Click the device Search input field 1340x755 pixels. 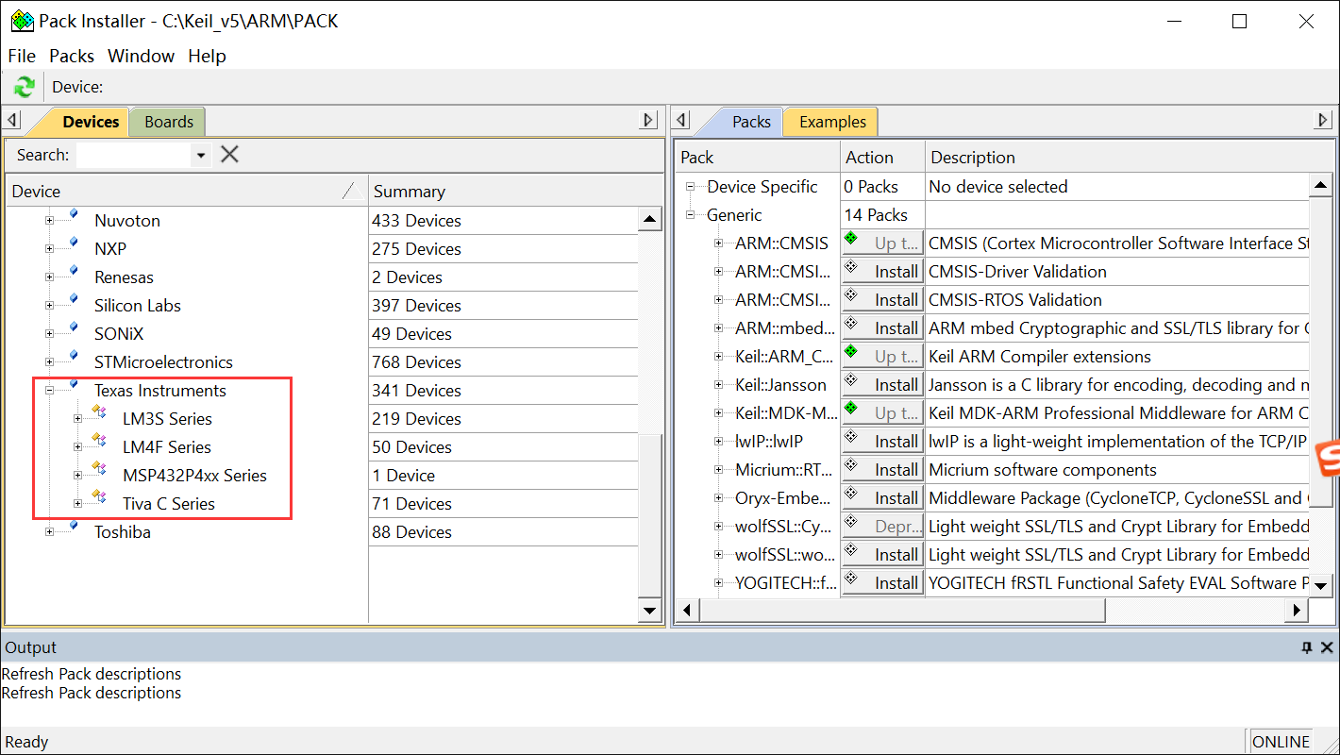coord(134,155)
